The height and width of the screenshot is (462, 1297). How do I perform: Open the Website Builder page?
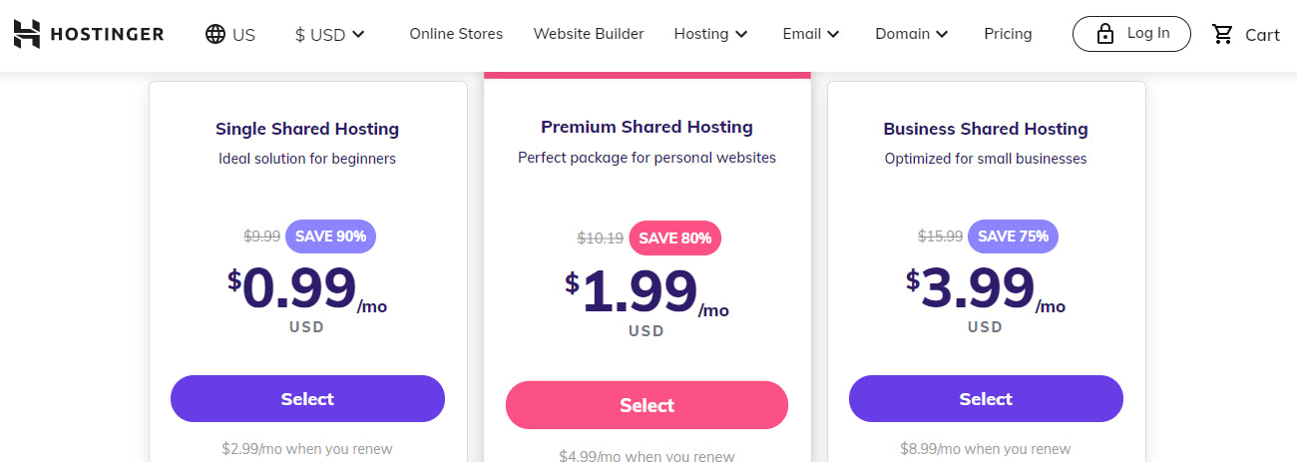tap(589, 34)
